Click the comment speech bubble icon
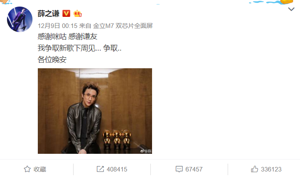The height and width of the screenshot is (176, 300). 179,169
